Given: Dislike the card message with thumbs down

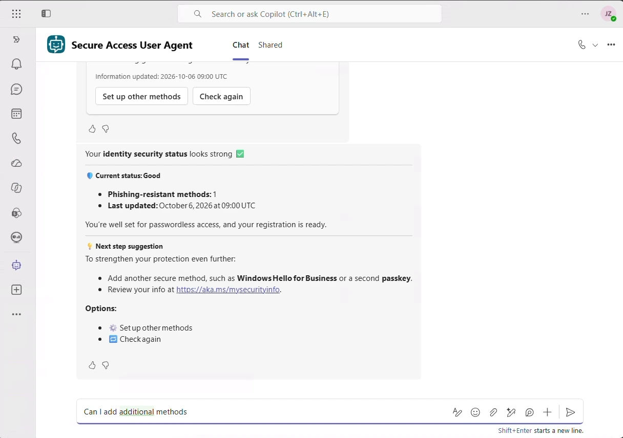Looking at the screenshot, I should coord(106,129).
